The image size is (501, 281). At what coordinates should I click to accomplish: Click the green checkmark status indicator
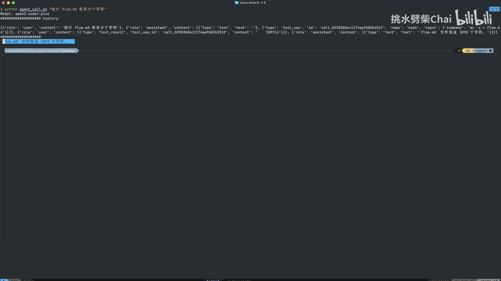coord(459,51)
